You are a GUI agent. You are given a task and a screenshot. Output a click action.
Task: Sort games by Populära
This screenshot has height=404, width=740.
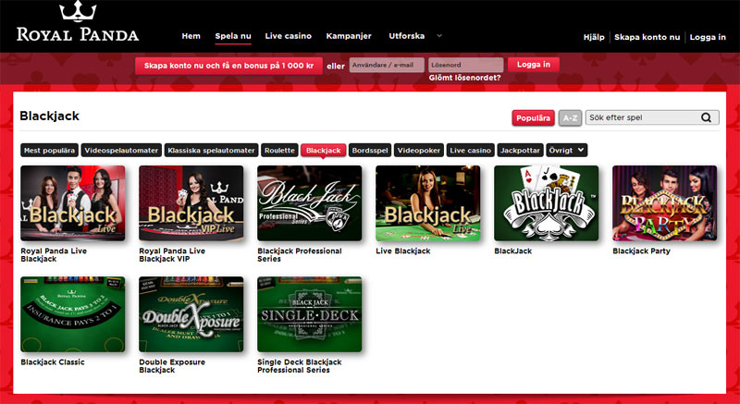coord(534,118)
